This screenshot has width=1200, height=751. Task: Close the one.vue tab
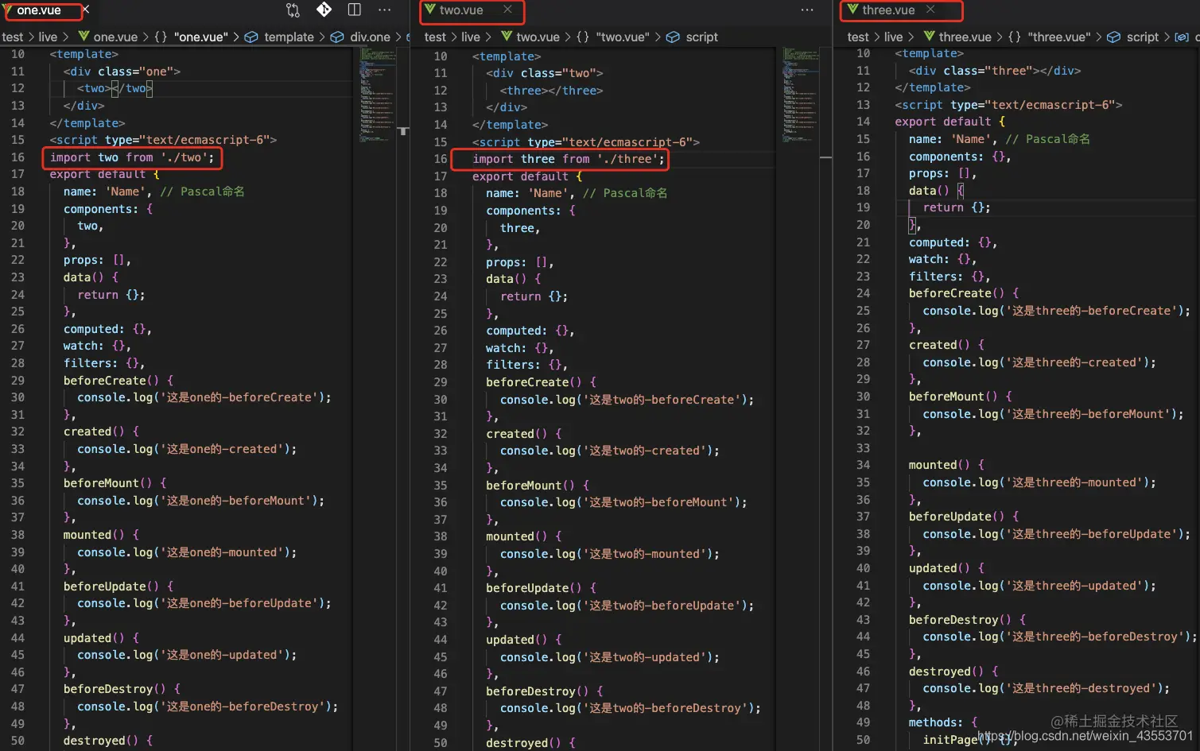tap(86, 10)
